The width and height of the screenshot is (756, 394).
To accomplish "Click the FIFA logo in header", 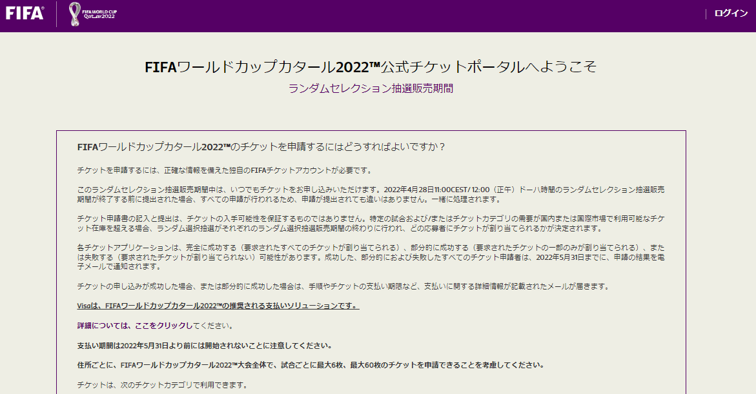I will point(25,13).
